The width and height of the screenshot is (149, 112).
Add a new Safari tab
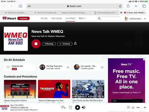point(136,6)
